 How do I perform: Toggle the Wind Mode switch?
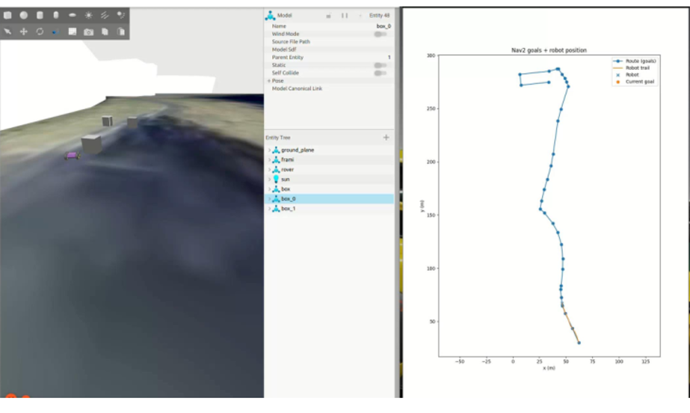pos(381,34)
